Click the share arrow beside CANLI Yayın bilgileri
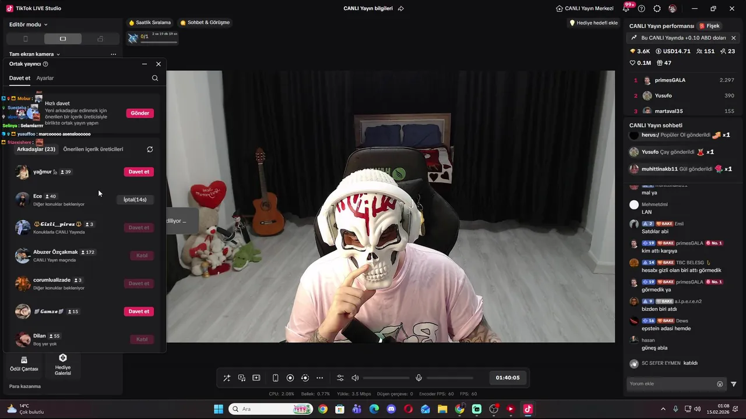The height and width of the screenshot is (419, 746). 401,9
